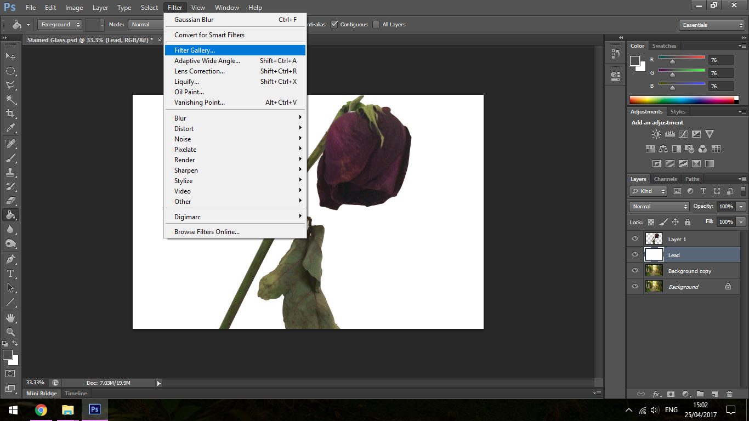Pick the Magic Wand tool
This screenshot has width=749, height=421.
click(x=10, y=99)
